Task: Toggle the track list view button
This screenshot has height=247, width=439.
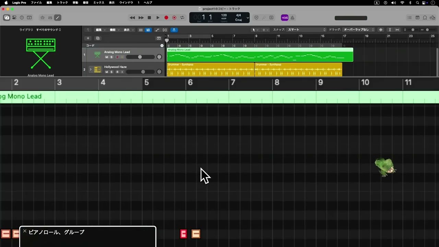Action: click(x=148, y=30)
